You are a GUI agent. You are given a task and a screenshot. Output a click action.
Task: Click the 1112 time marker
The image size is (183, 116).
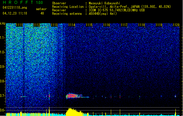37,25
